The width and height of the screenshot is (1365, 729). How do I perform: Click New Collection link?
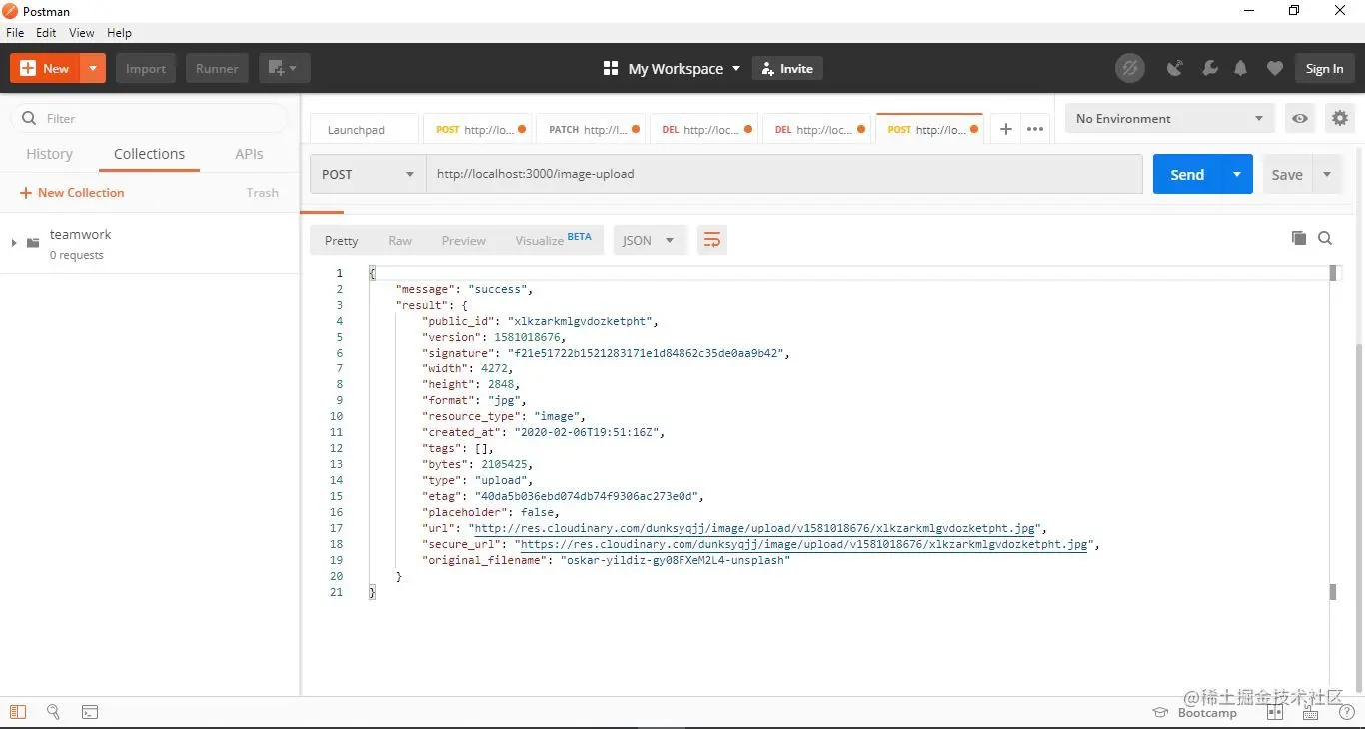[x=72, y=192]
